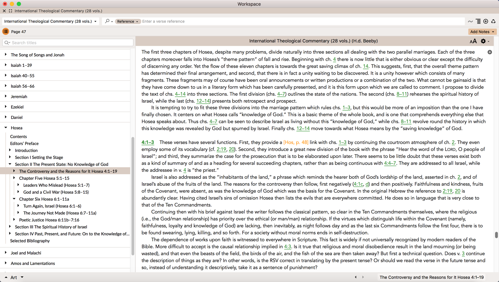
Task: Click the tilde icon beside the reference field
Action: click(470, 22)
